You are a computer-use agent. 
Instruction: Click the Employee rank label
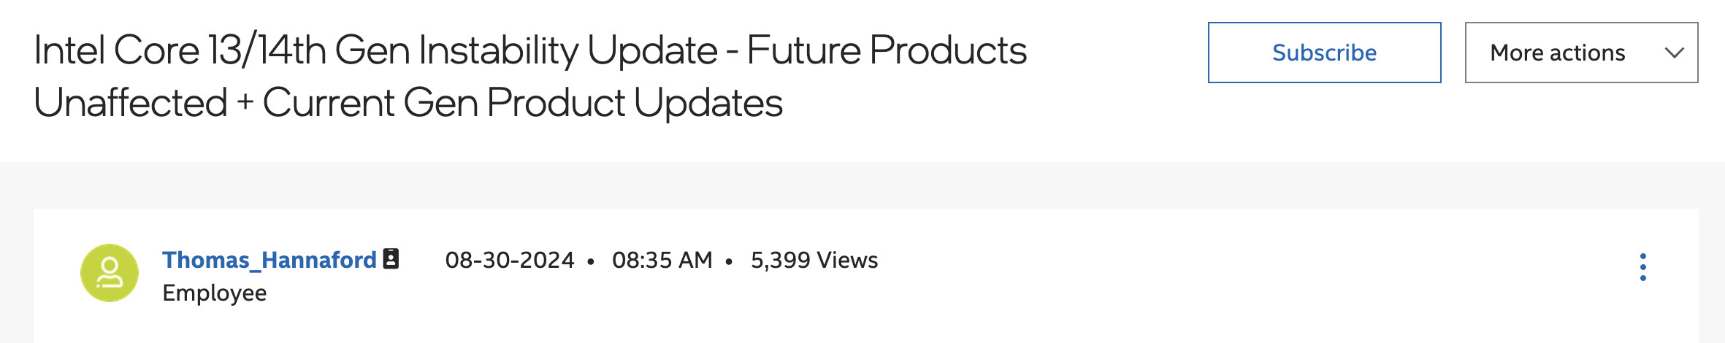click(214, 293)
